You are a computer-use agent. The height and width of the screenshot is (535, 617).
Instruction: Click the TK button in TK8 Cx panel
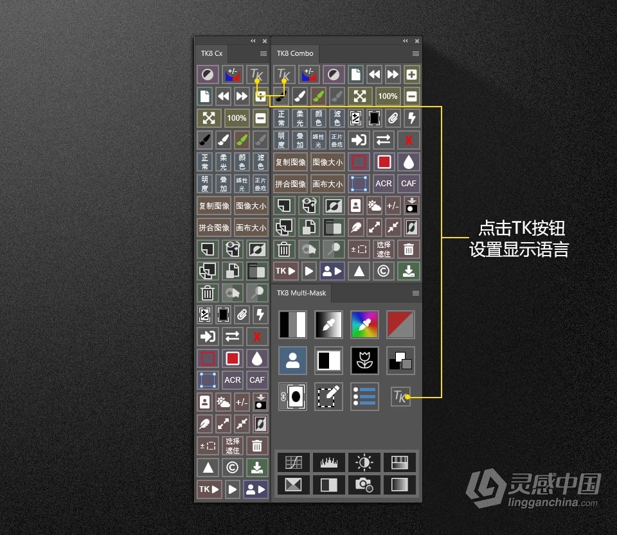[x=257, y=75]
